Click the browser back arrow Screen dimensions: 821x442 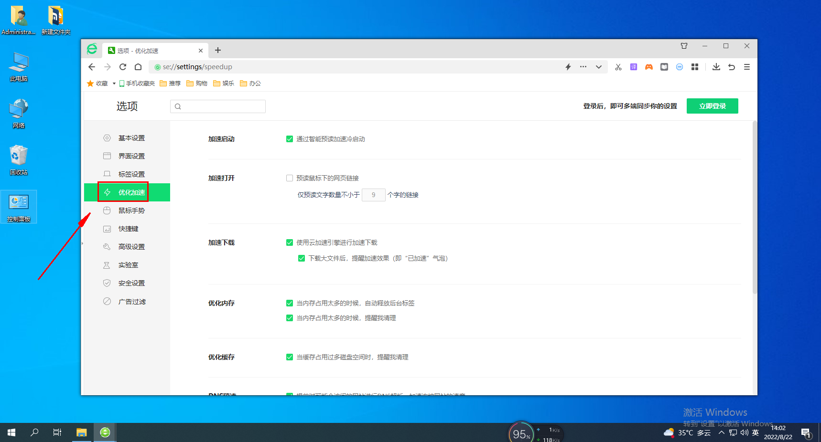tap(92, 67)
